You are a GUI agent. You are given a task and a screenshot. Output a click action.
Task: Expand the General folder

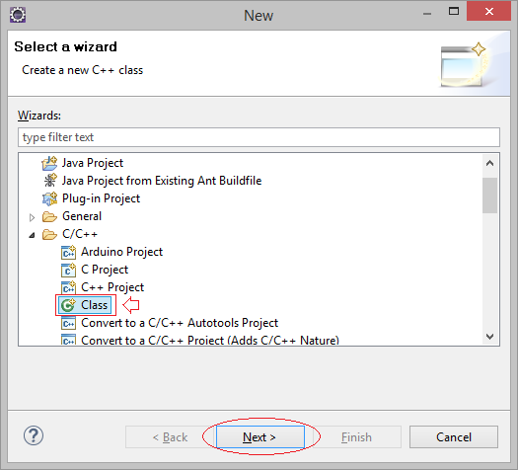point(32,217)
